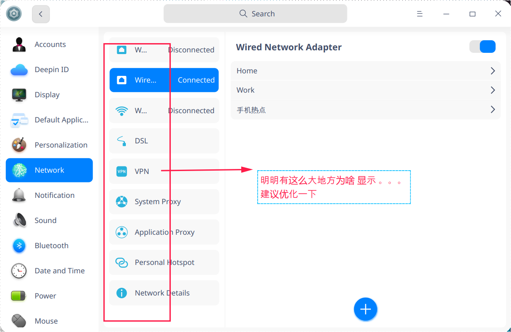
Task: Open the DSL network page
Action: (x=164, y=141)
